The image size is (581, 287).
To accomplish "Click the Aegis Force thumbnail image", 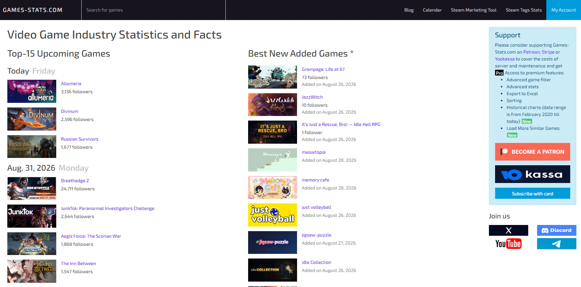I will [x=32, y=243].
